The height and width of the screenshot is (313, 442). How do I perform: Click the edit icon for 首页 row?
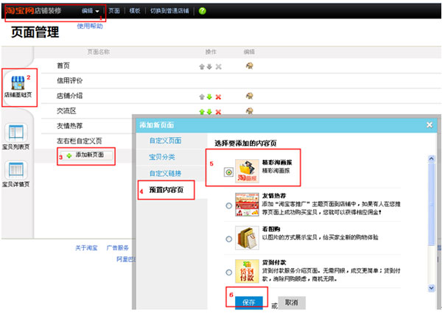(249, 66)
